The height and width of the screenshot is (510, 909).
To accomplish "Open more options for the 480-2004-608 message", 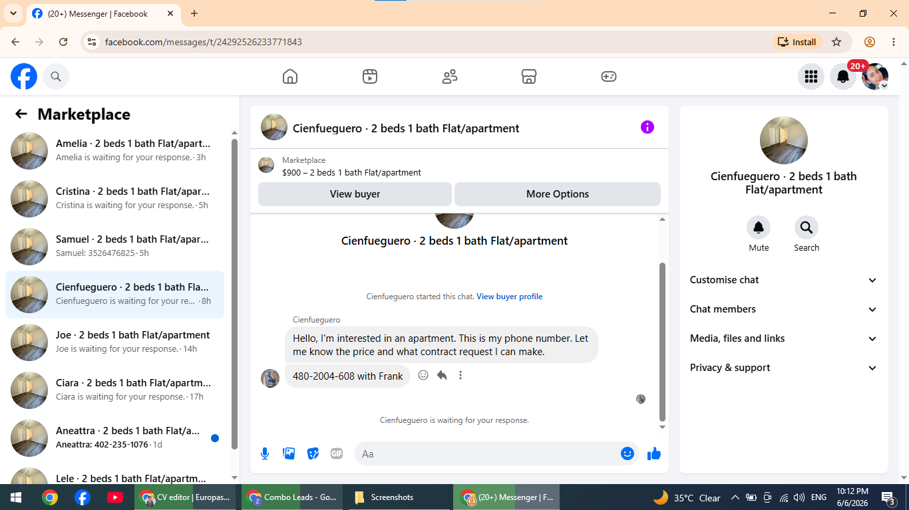I will [x=460, y=375].
